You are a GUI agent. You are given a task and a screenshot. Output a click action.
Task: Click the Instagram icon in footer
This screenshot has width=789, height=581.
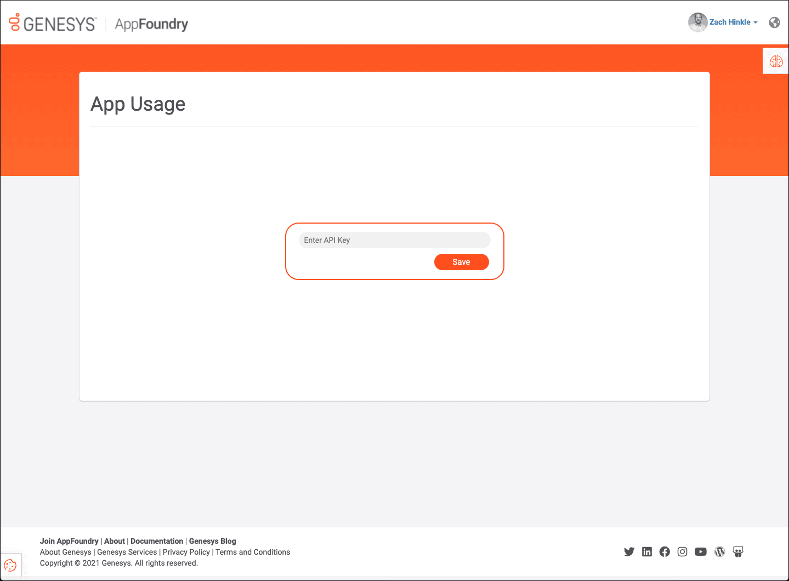tap(682, 552)
